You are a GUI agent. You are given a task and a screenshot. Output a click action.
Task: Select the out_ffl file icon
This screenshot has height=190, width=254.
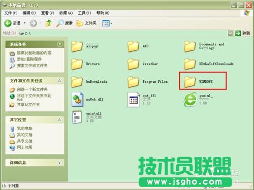pyautogui.click(x=134, y=100)
